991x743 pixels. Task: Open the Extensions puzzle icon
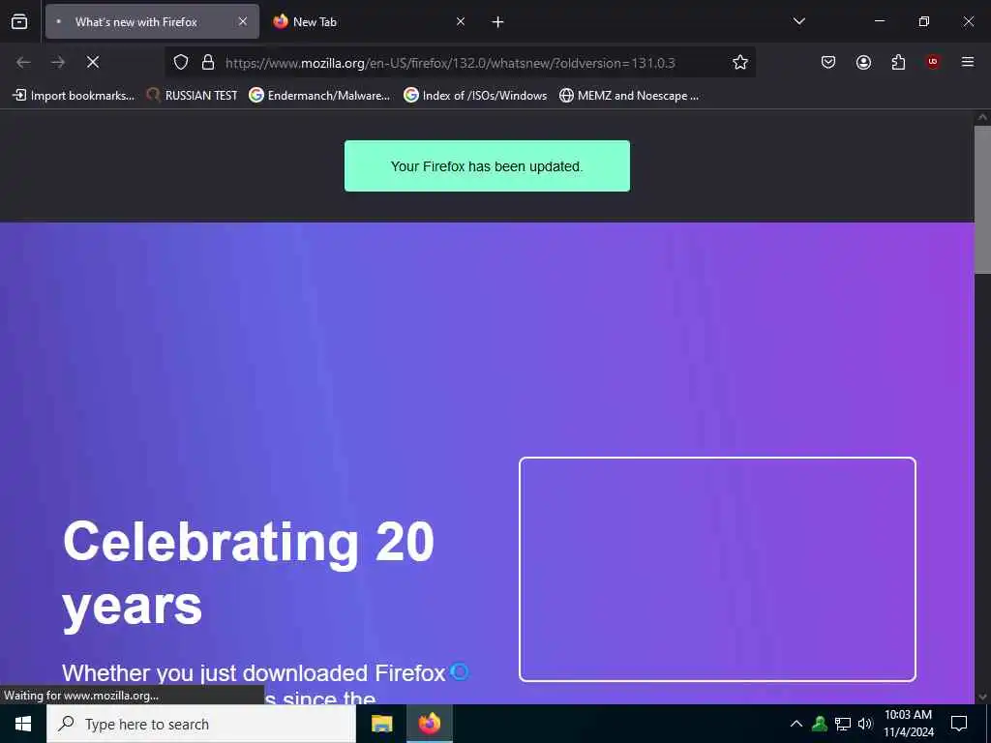point(898,62)
